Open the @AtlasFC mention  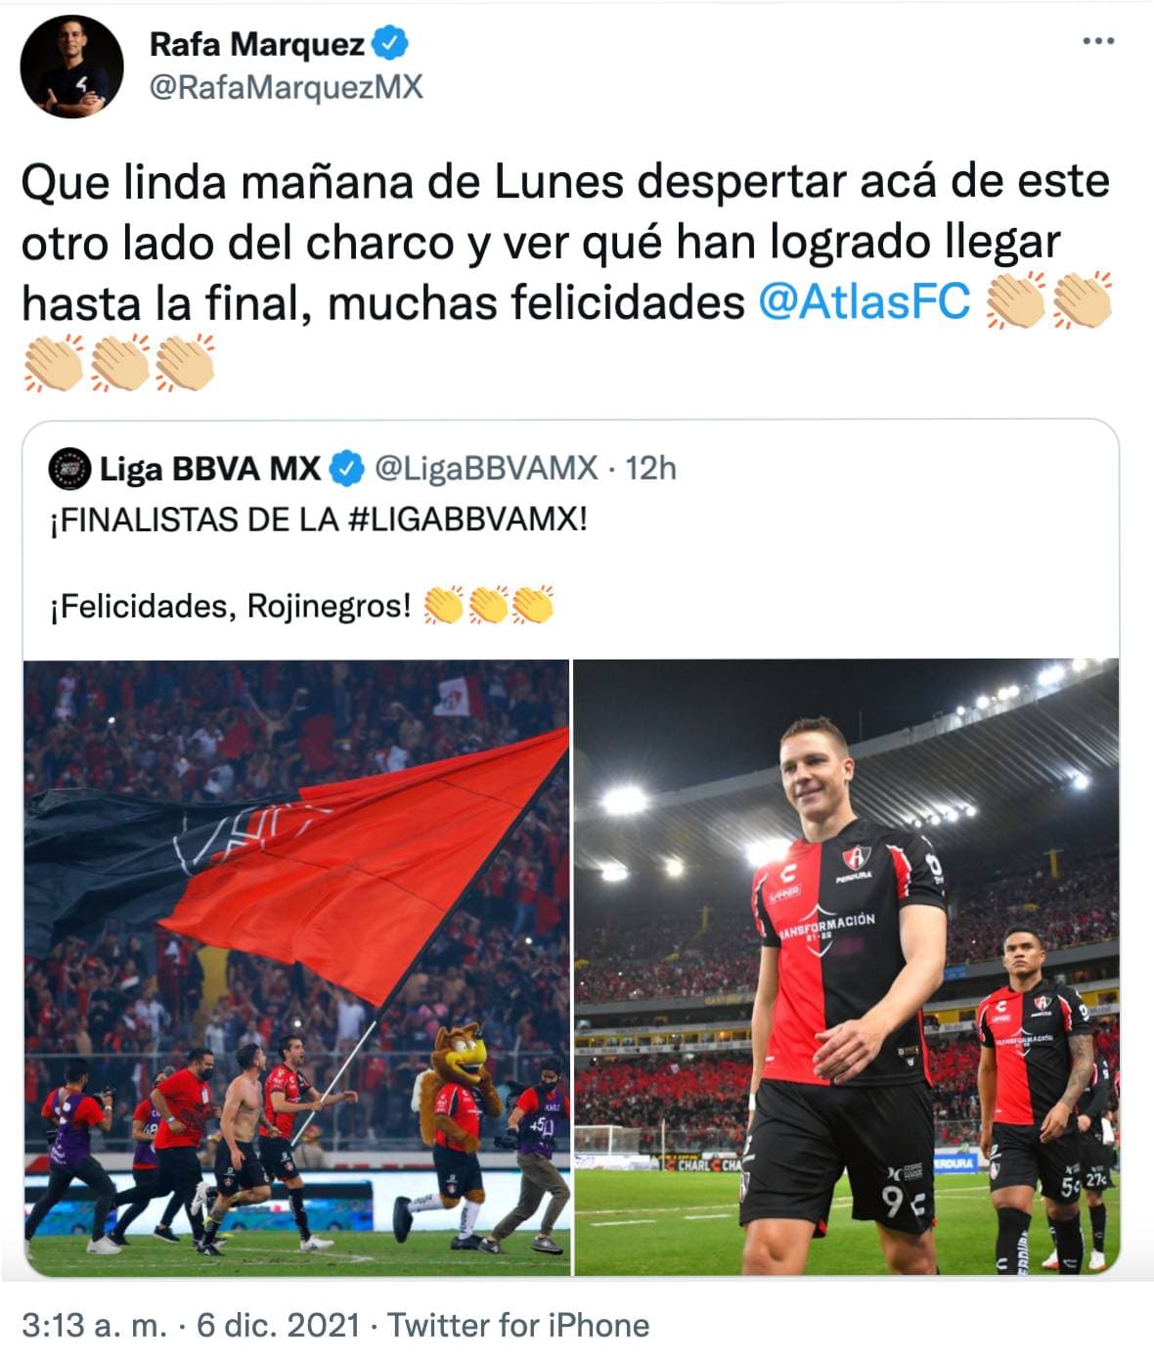click(865, 302)
